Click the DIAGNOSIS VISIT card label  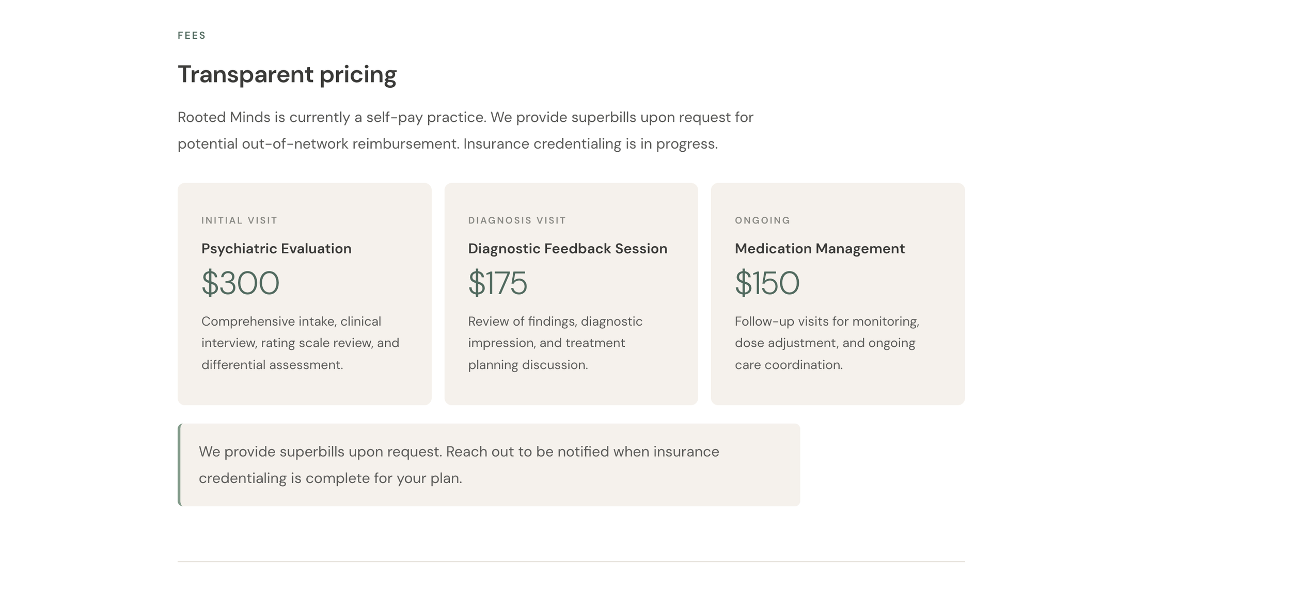pyautogui.click(x=517, y=220)
